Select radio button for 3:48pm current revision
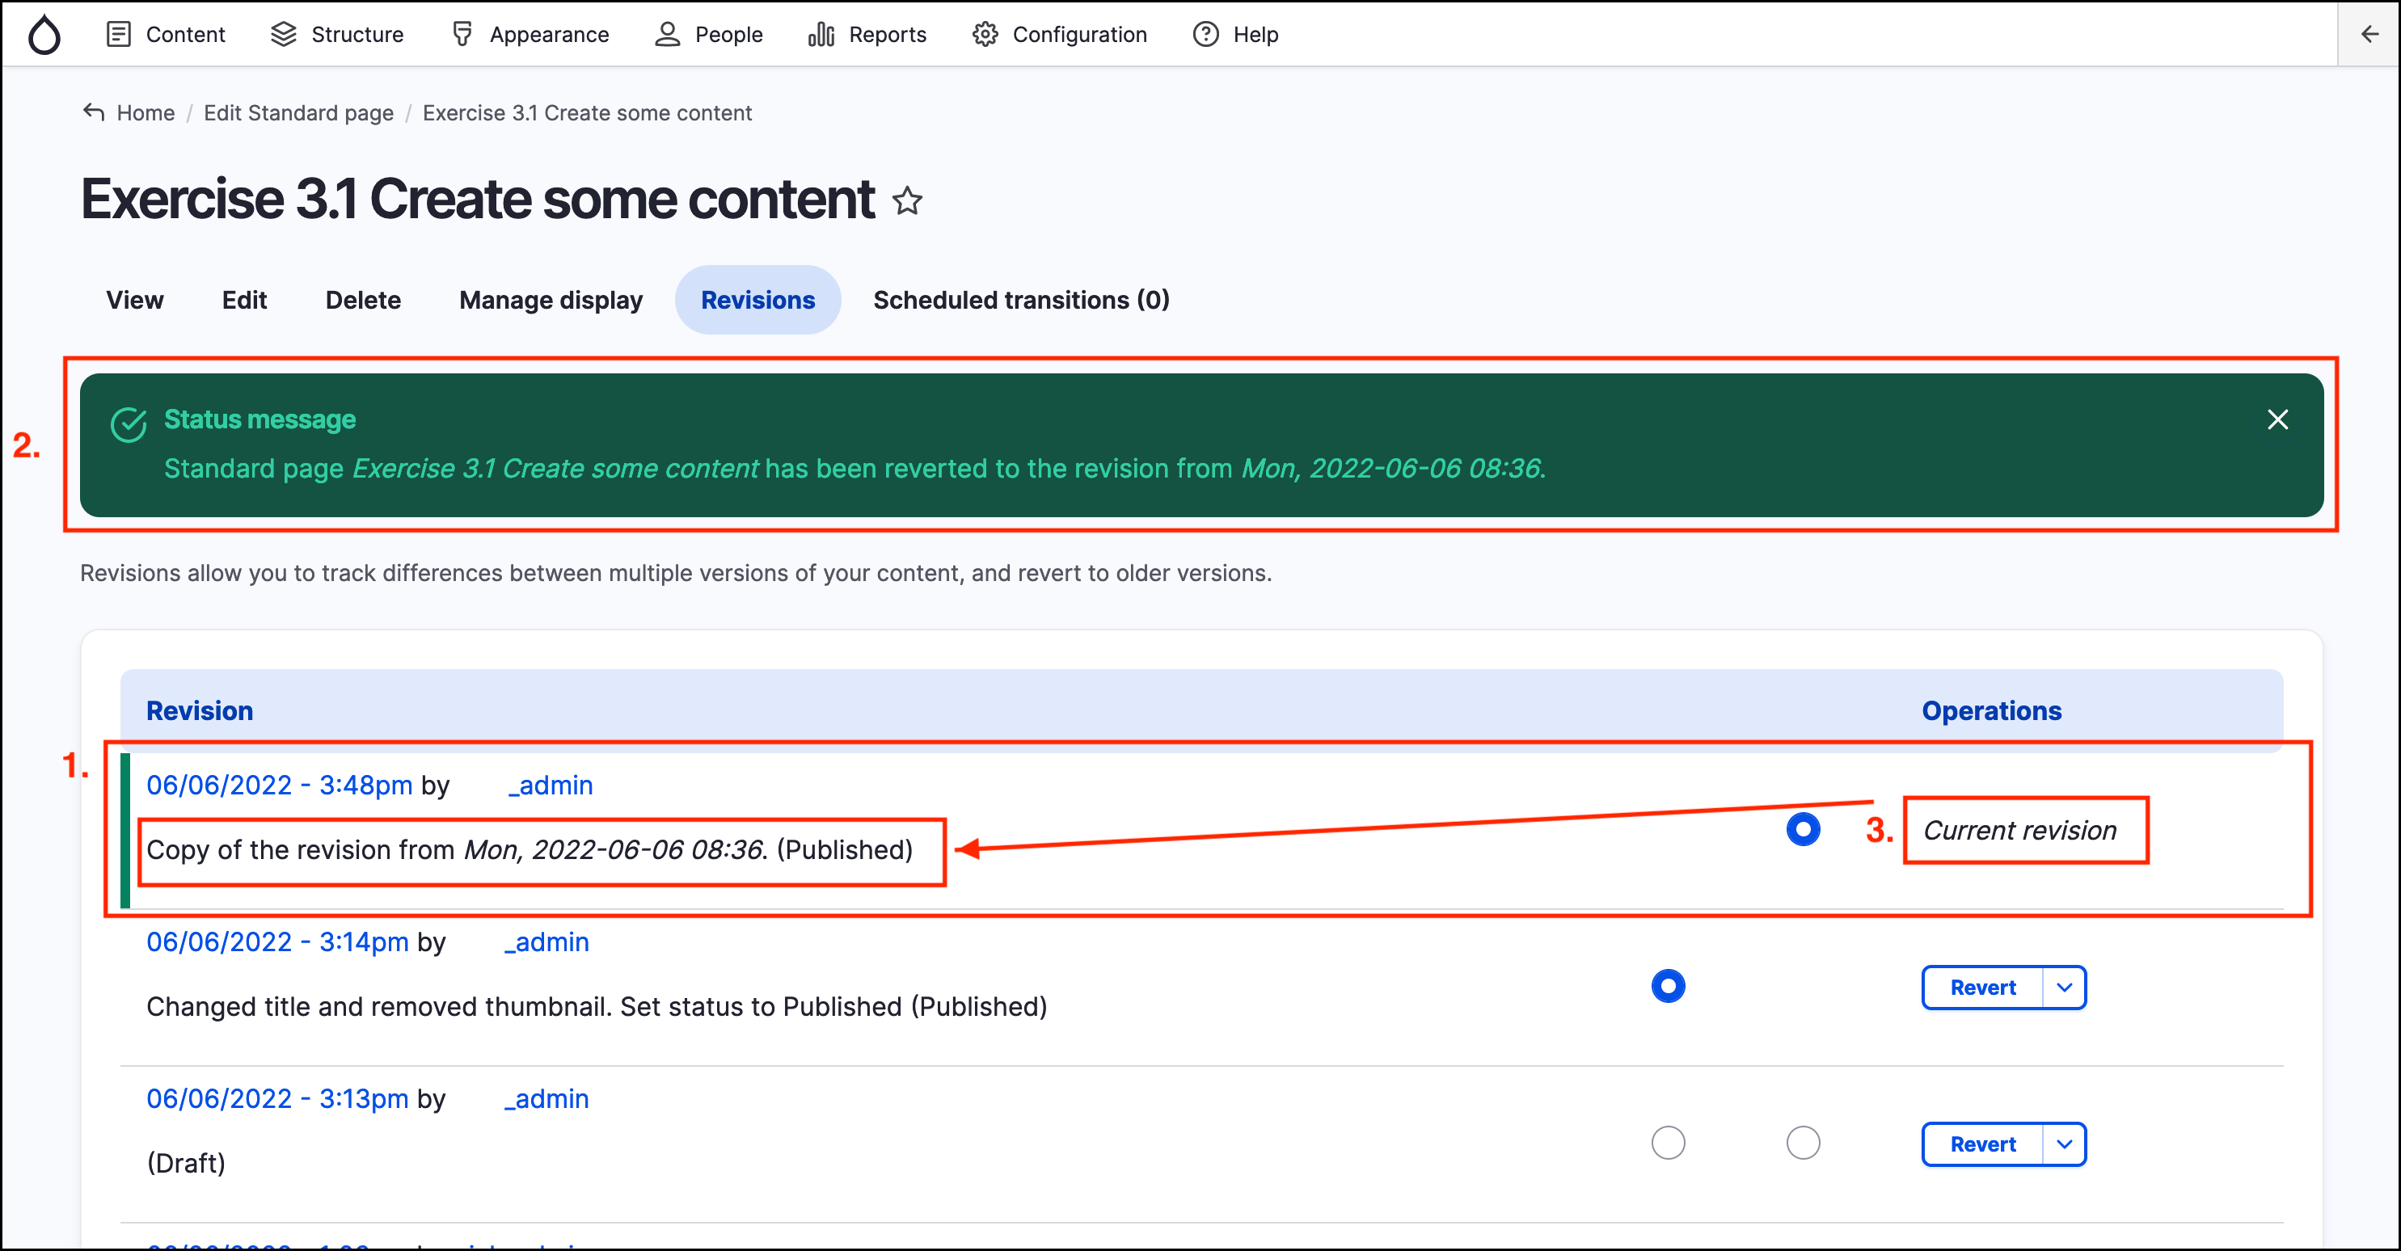 pos(1803,829)
